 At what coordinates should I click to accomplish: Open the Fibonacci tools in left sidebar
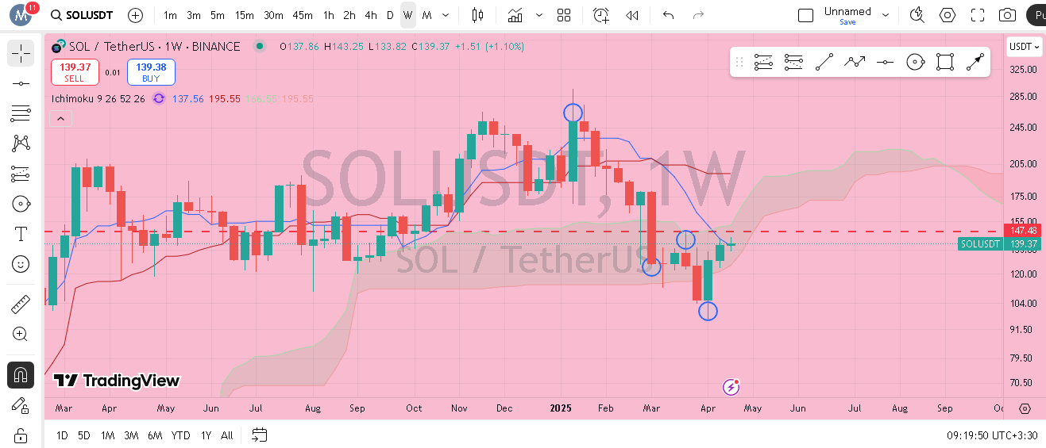tap(21, 113)
